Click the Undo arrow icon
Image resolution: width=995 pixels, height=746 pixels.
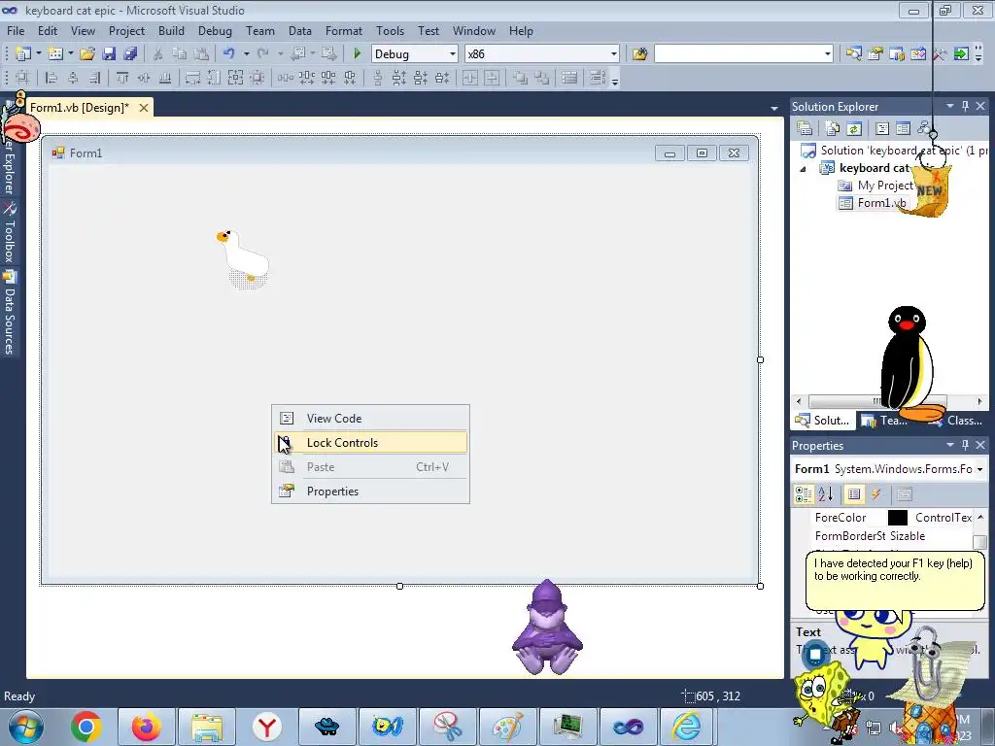click(229, 54)
